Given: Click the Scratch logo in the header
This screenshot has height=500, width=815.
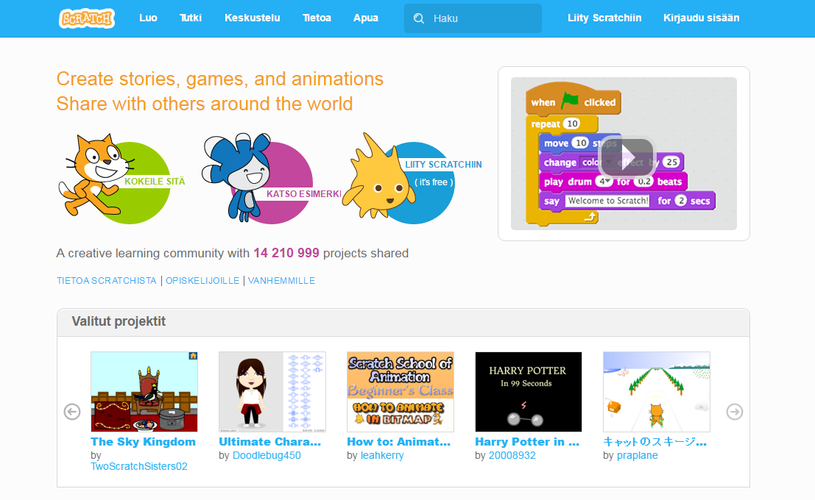Looking at the screenshot, I should [x=86, y=18].
